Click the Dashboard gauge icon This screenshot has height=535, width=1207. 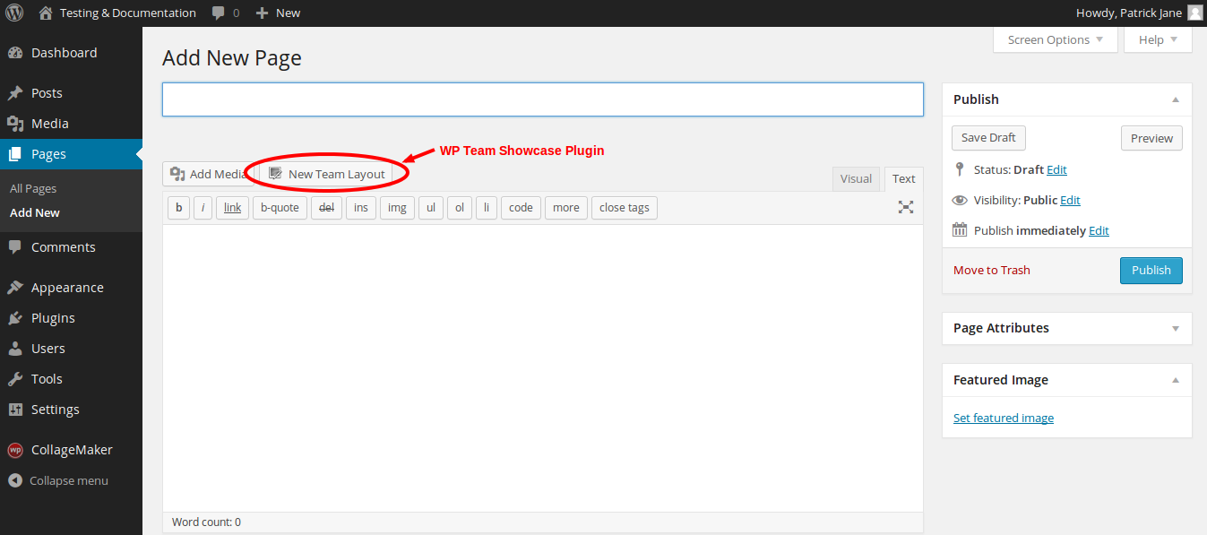coord(15,53)
